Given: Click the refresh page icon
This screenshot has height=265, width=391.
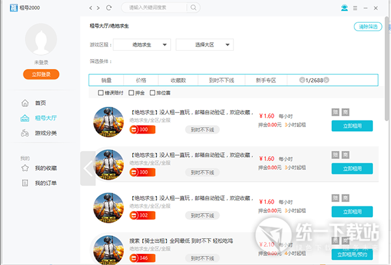Looking at the screenshot, I should (x=109, y=8).
